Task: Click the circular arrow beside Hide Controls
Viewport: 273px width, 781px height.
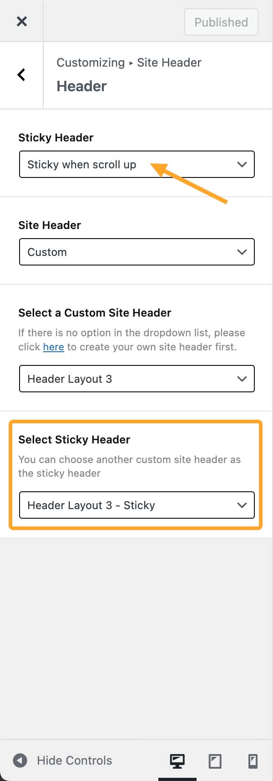Action: (19, 760)
